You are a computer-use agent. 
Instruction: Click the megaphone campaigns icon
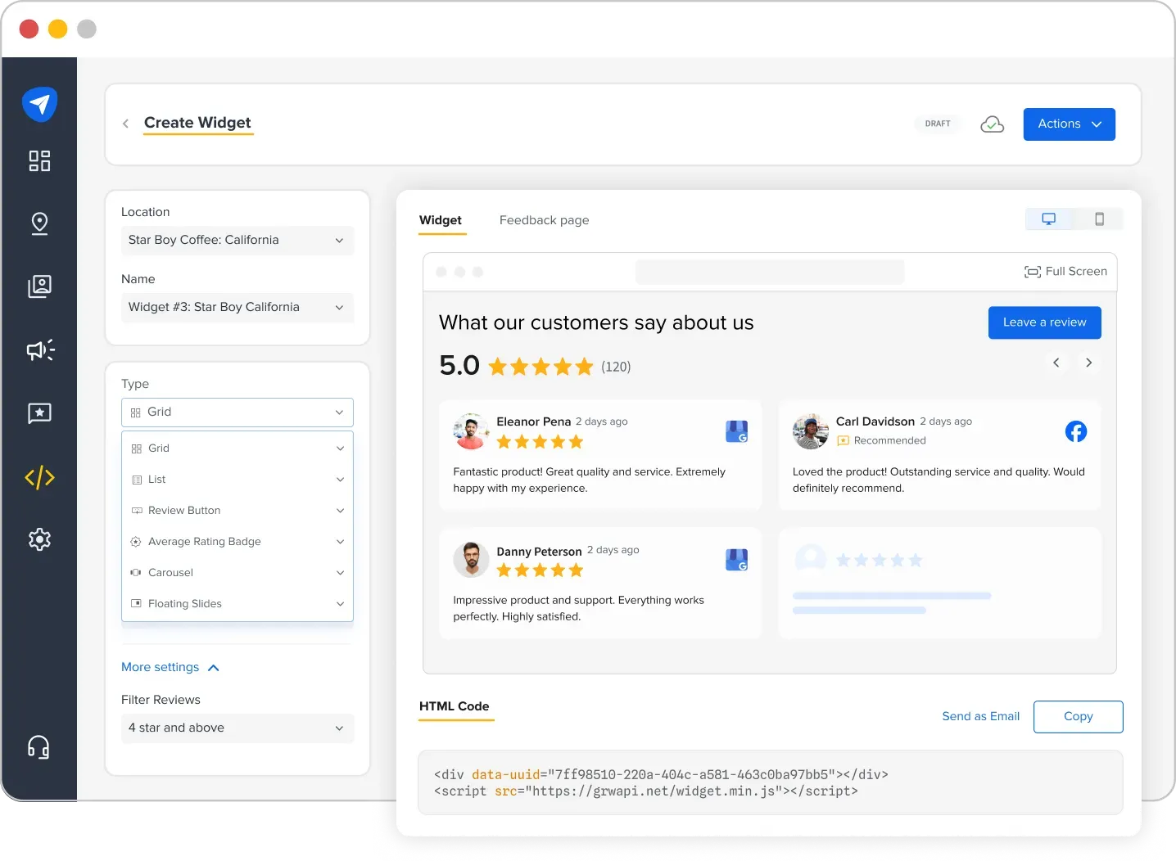point(39,350)
